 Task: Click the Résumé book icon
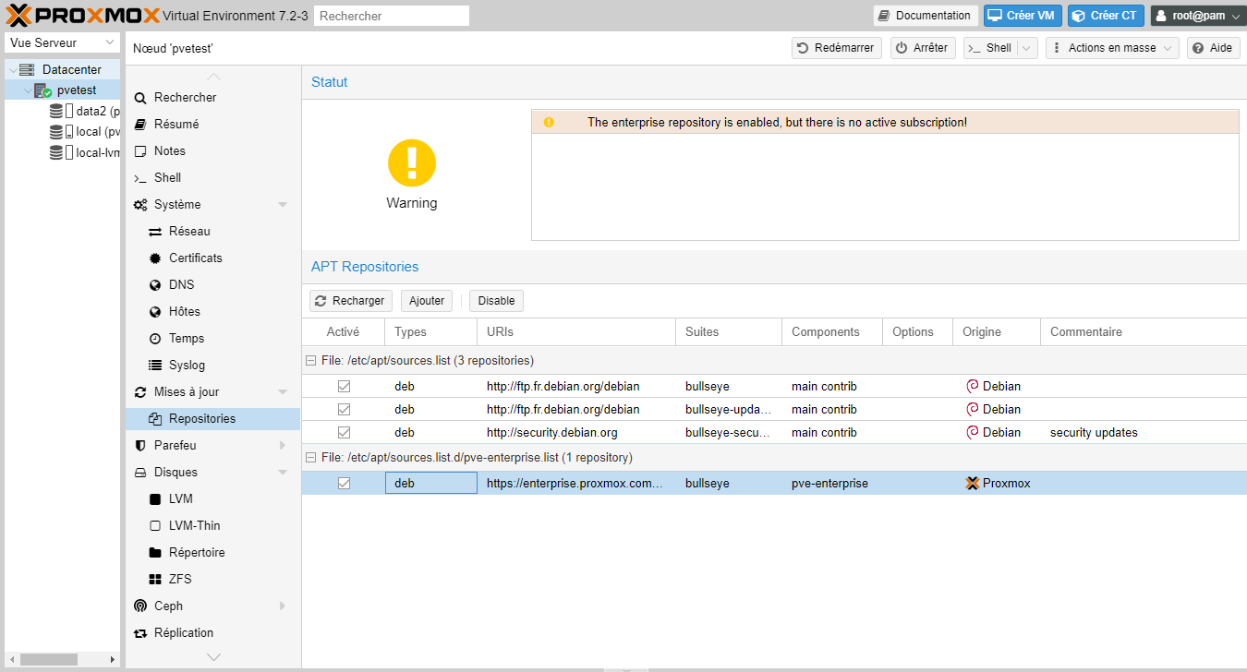pos(140,125)
